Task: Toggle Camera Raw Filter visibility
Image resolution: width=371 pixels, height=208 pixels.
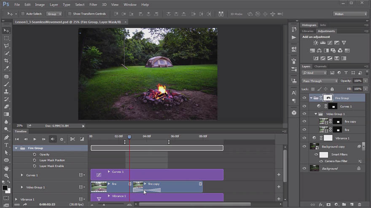Action: click(321, 161)
